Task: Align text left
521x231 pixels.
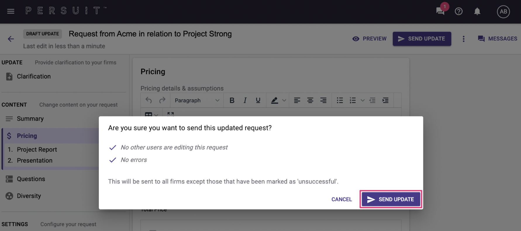Action: (297, 100)
